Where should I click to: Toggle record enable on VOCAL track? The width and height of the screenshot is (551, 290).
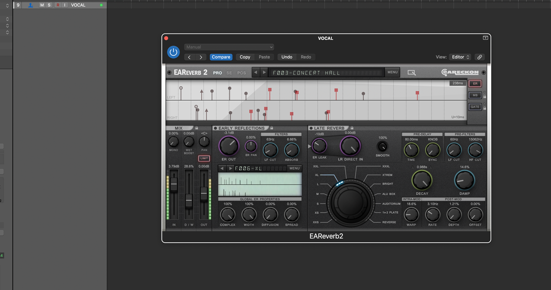coord(58,5)
